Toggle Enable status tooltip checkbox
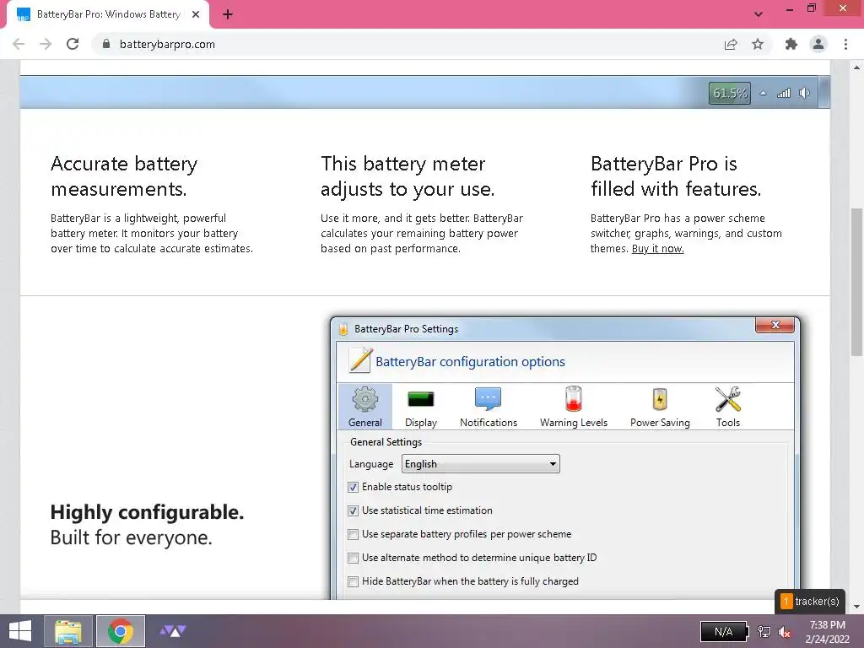Image resolution: width=864 pixels, height=648 pixels. click(354, 487)
